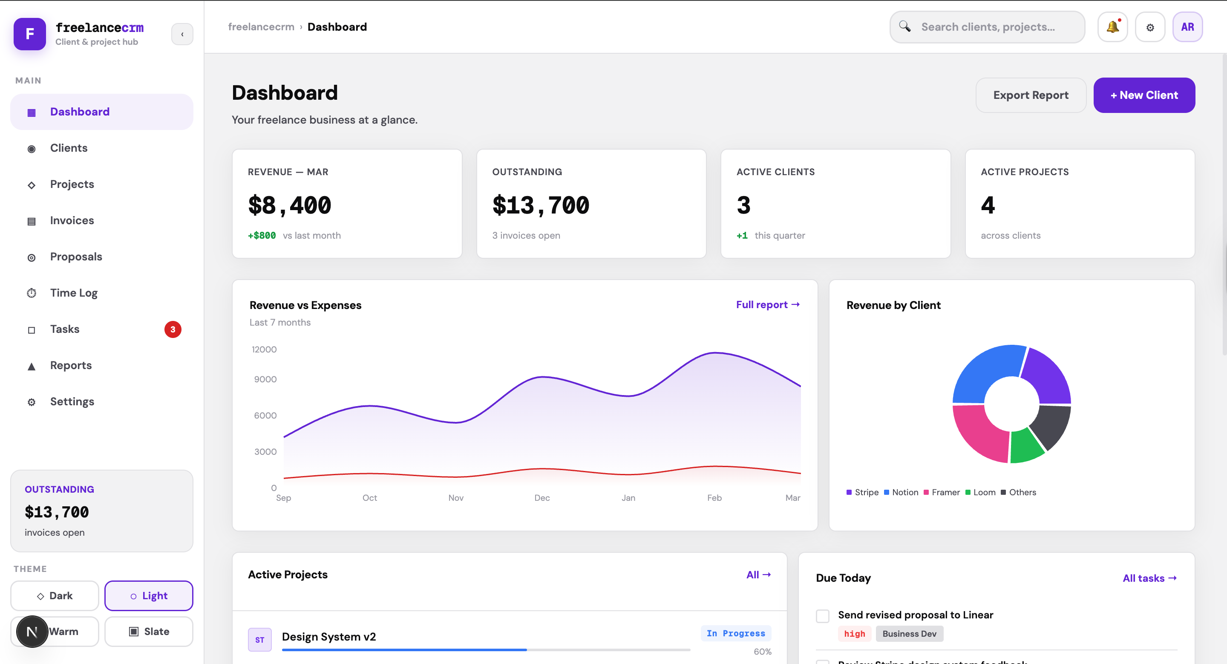Open the 'Full report' link
Screen dimensions: 1227x664
pos(767,304)
